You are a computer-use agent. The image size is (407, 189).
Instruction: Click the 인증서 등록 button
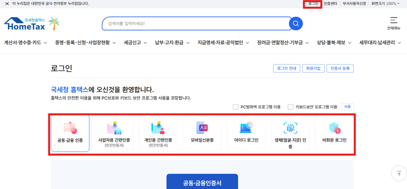[x=340, y=68]
